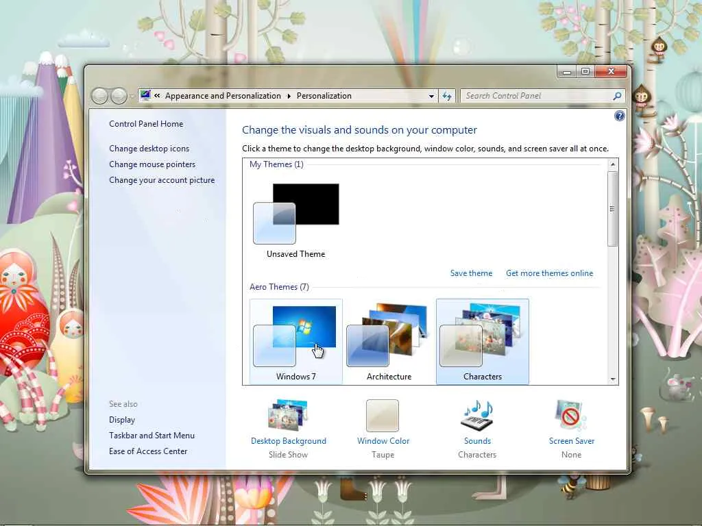Click the Window Color swatch
This screenshot has width=702, height=526.
383,416
